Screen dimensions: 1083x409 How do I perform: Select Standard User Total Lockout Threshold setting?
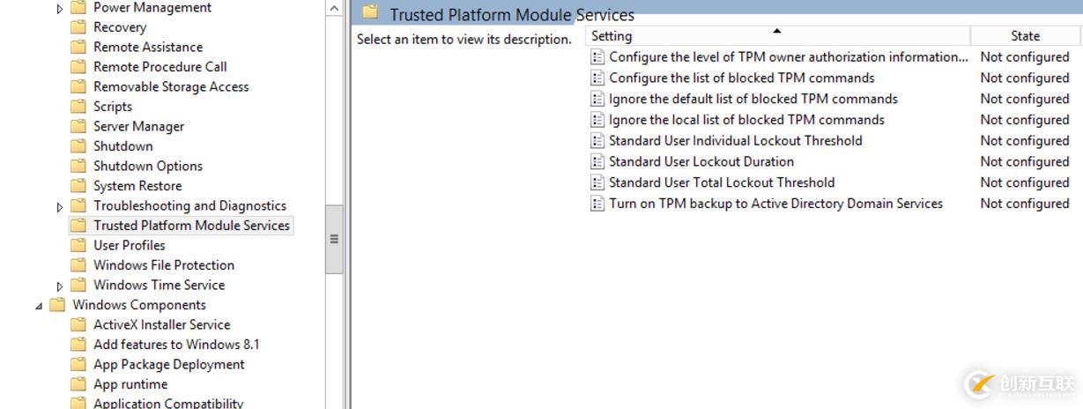click(x=722, y=182)
